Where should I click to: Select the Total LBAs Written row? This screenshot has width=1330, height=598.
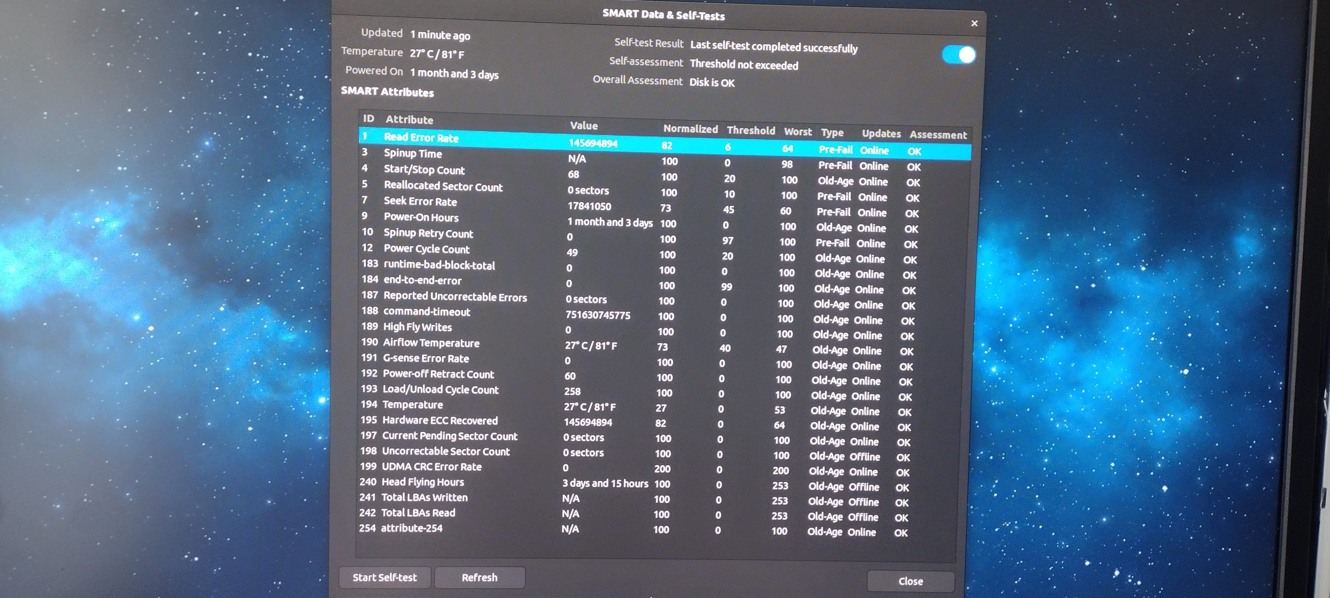click(x=658, y=498)
